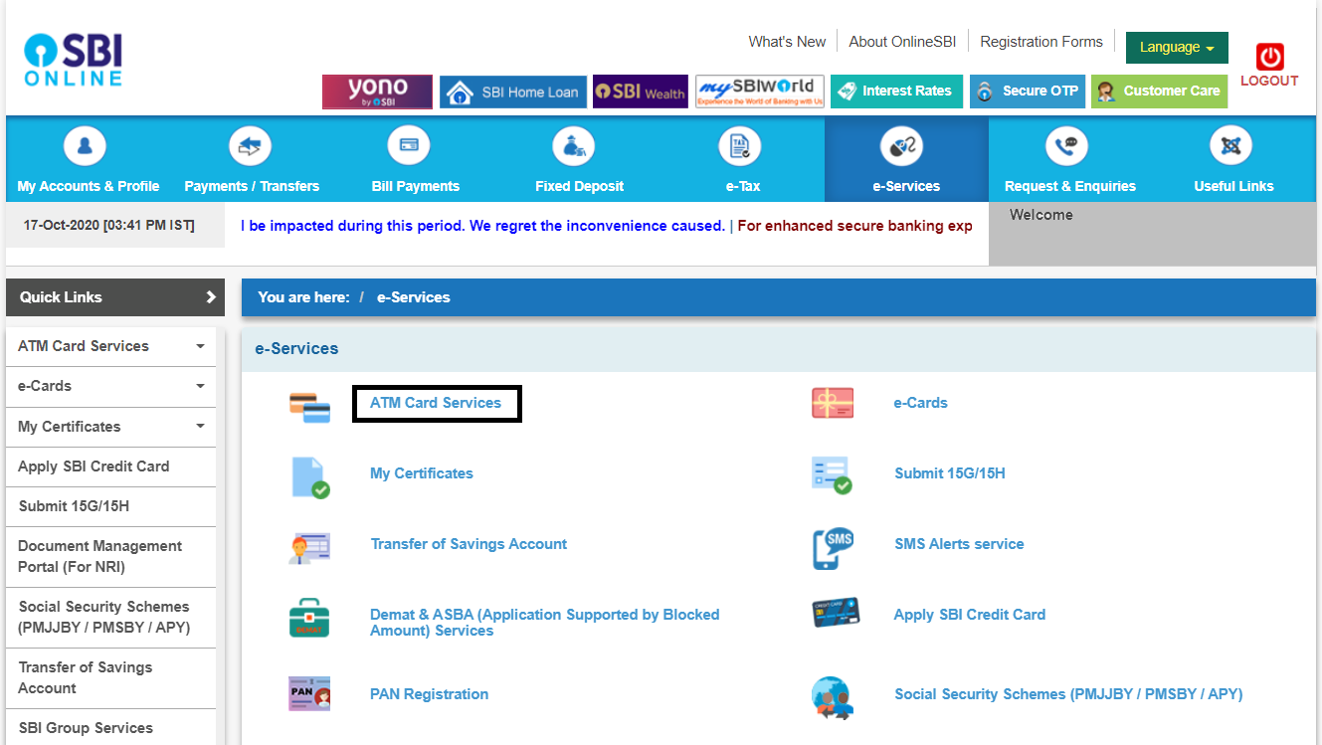Select Document Management Portal (For NRI)
The width and height of the screenshot is (1322, 745).
(110, 557)
